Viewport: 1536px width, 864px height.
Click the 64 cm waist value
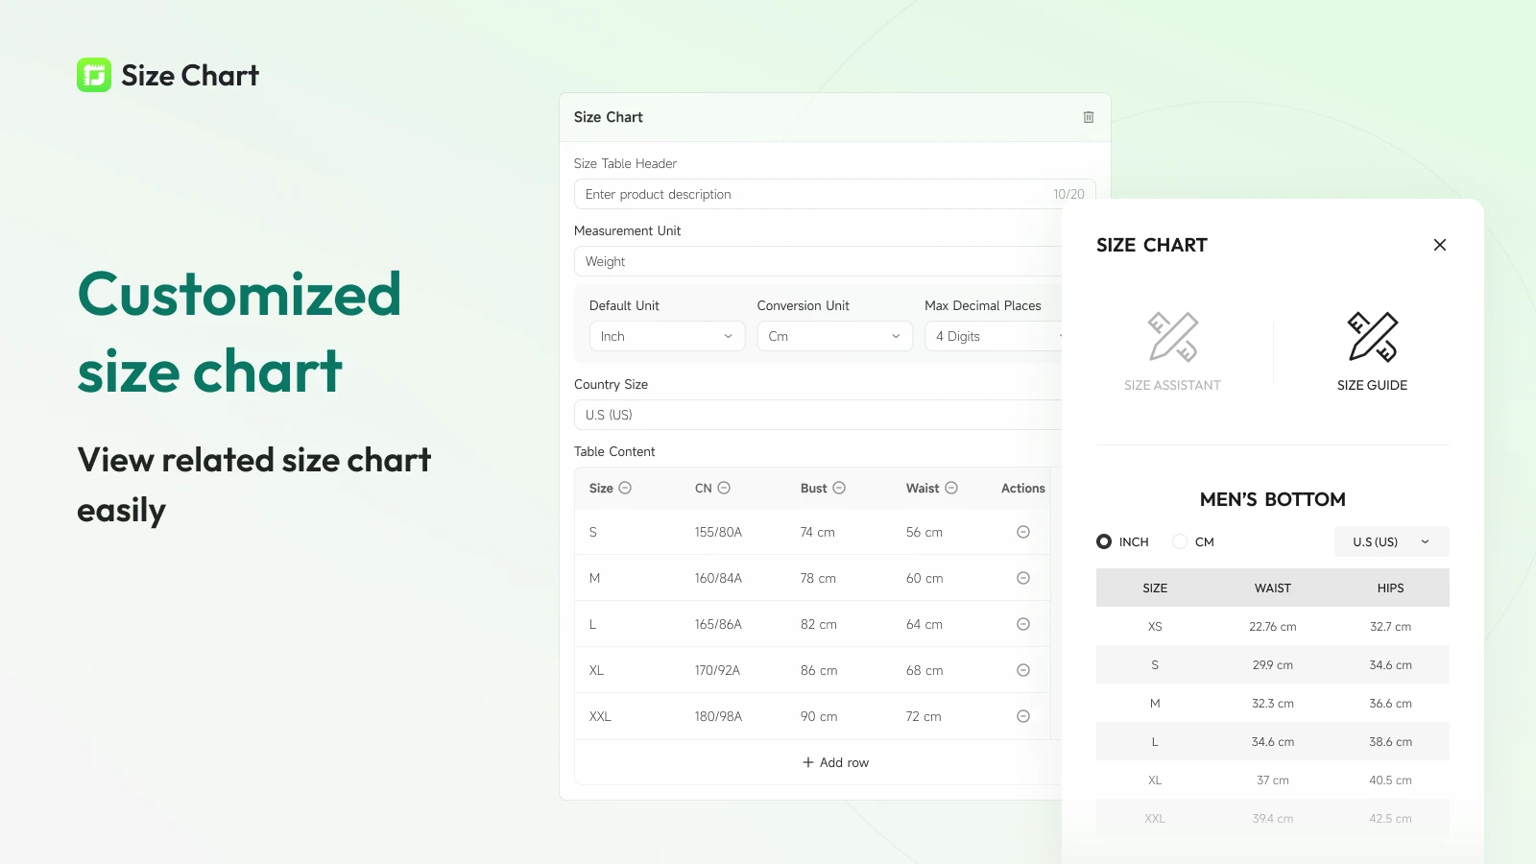pyautogui.click(x=924, y=624)
